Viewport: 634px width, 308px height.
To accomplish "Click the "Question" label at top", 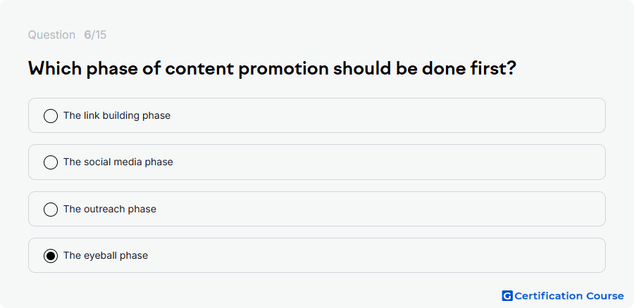I will click(51, 35).
